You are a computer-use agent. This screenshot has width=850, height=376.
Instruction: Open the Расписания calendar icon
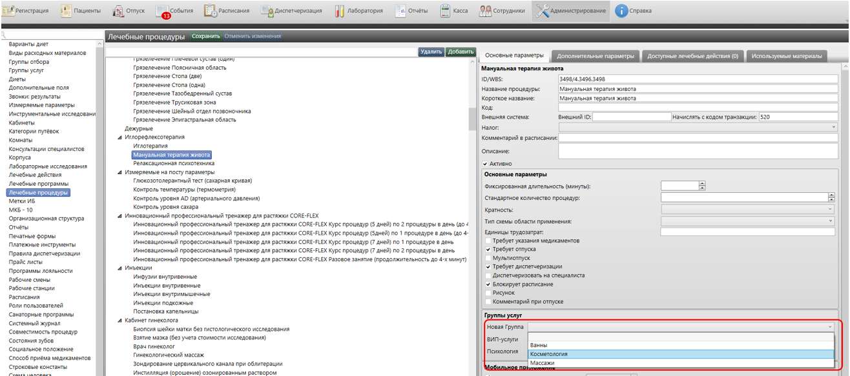(x=211, y=11)
